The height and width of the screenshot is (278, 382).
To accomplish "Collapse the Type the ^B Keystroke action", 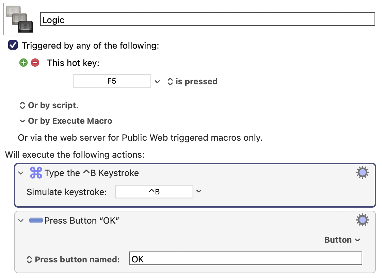I will pyautogui.click(x=21, y=173).
